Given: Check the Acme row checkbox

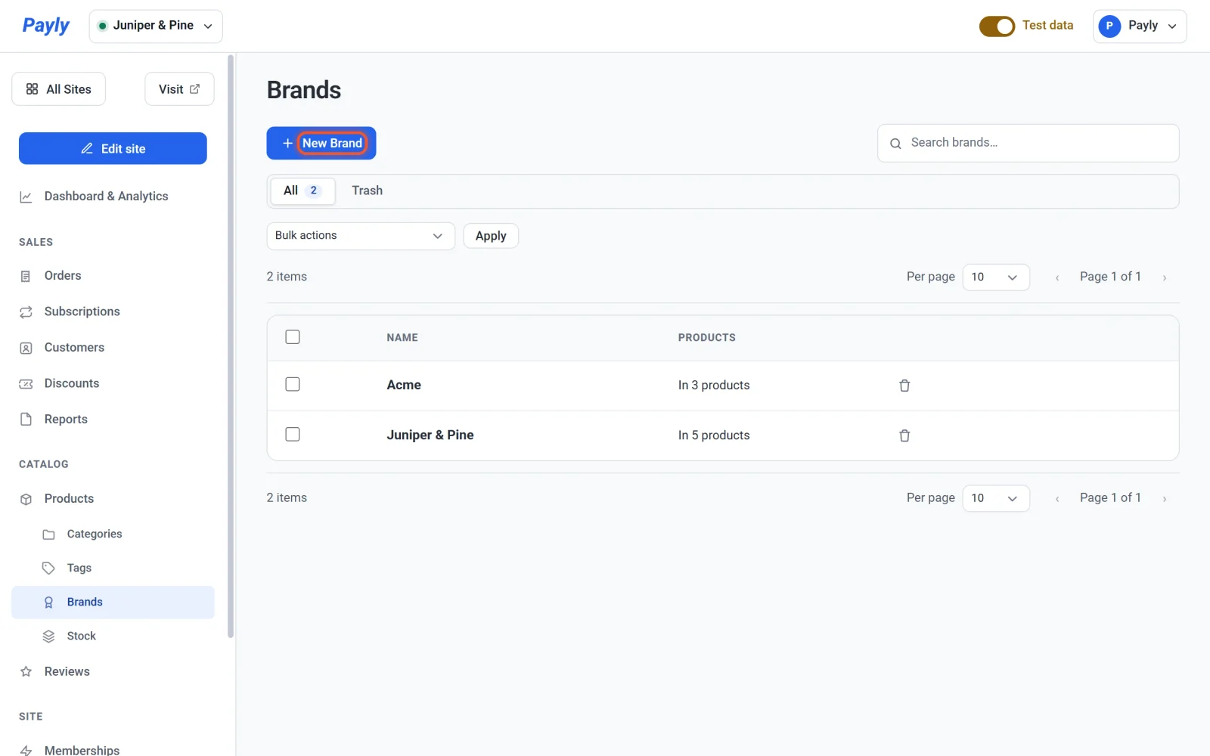Looking at the screenshot, I should (293, 385).
